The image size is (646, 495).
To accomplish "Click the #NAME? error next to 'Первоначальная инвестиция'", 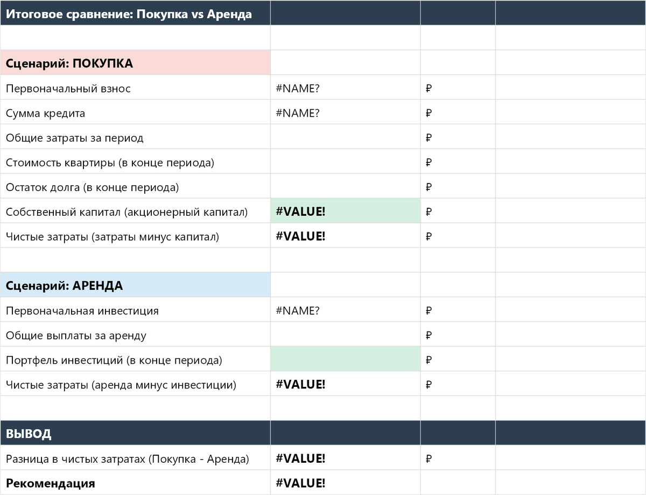I will [345, 309].
